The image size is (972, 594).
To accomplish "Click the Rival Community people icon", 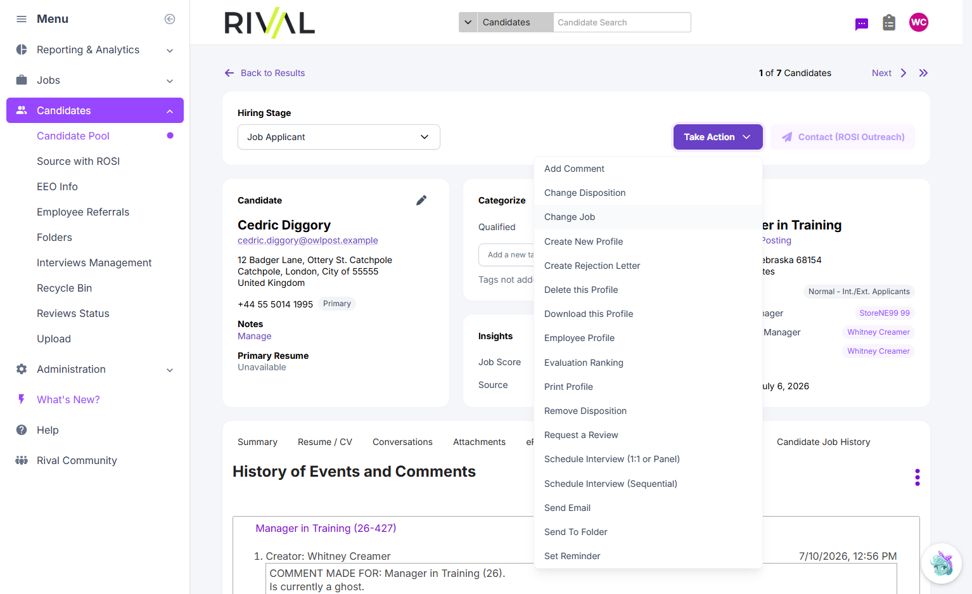I will (x=22, y=460).
